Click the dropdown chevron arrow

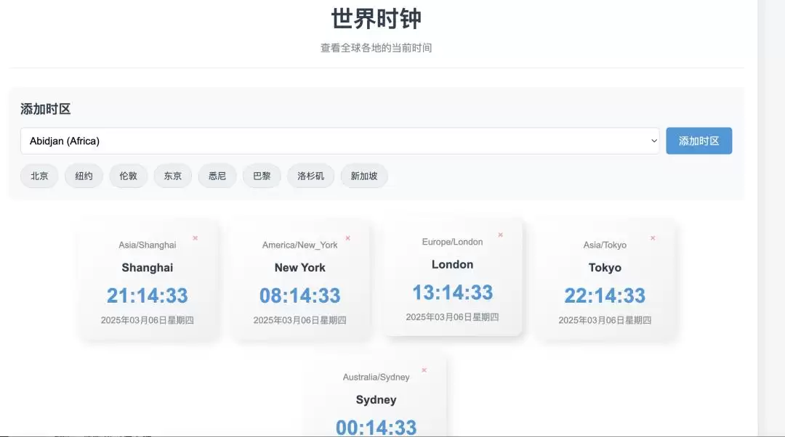(x=654, y=141)
